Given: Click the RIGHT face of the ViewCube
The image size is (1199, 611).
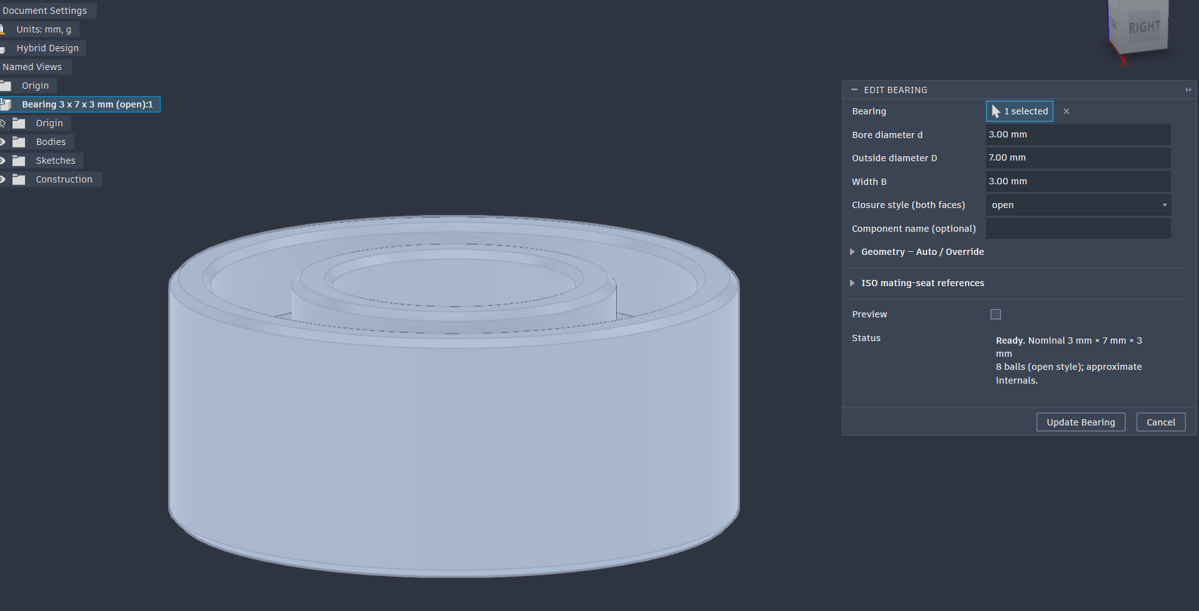Looking at the screenshot, I should [x=1144, y=27].
